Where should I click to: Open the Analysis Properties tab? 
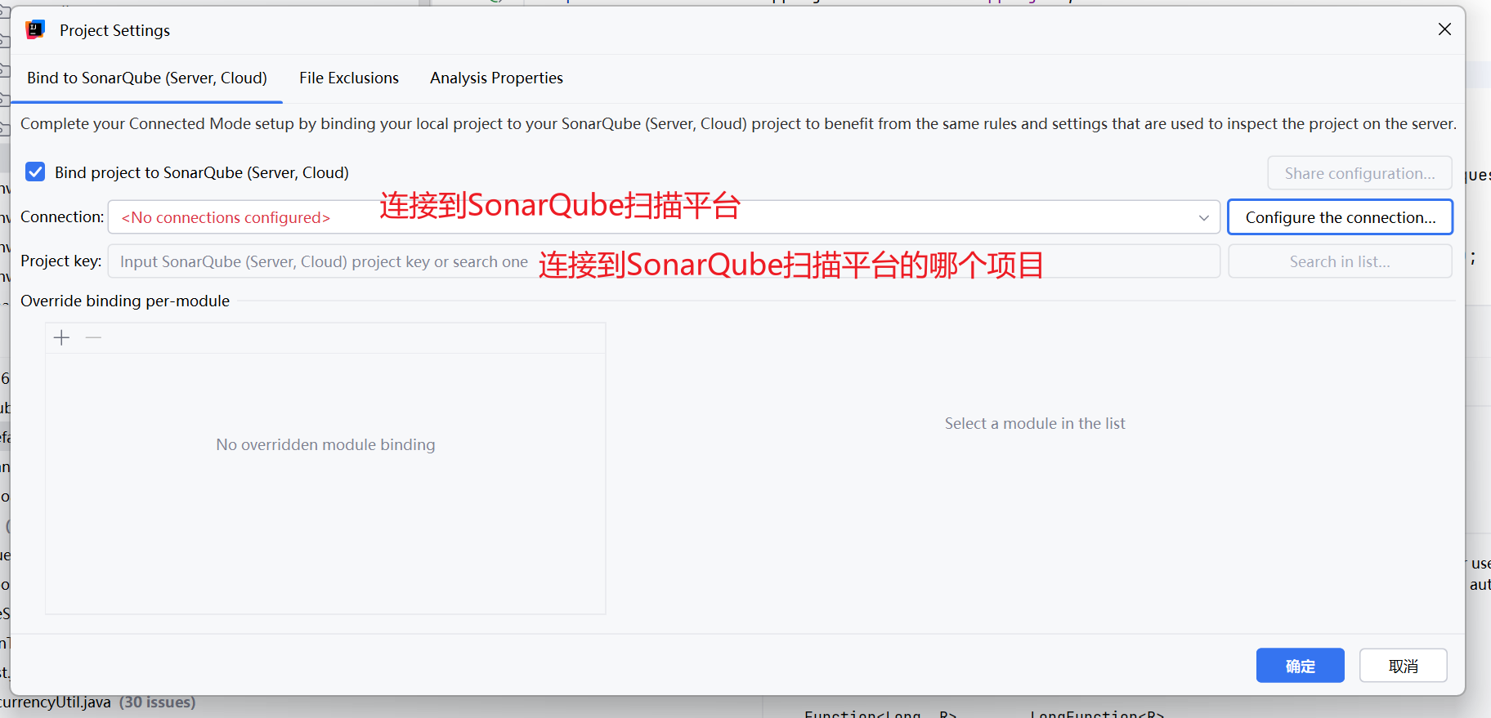(x=496, y=78)
